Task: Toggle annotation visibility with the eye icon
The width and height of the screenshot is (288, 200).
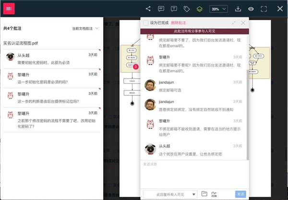Action: pyautogui.click(x=251, y=9)
